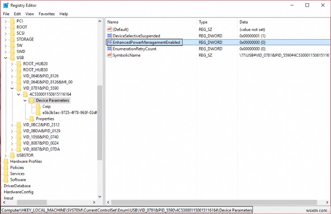Select the HardwareConfig key
331x214 pixels.
coord(18,192)
